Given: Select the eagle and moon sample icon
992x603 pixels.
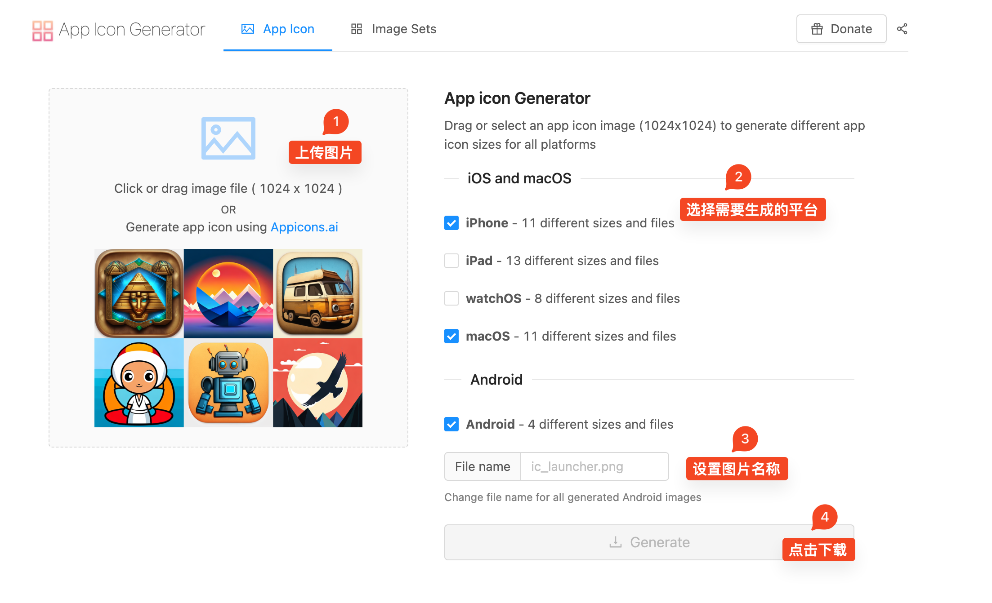Looking at the screenshot, I should pos(317,382).
